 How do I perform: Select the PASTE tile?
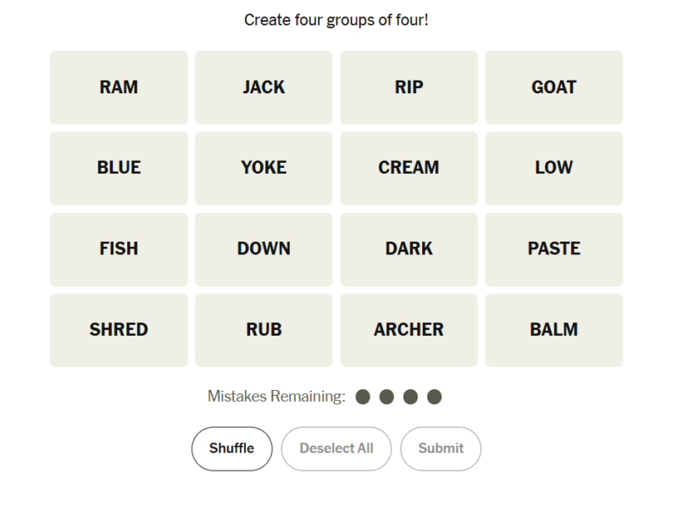click(553, 248)
